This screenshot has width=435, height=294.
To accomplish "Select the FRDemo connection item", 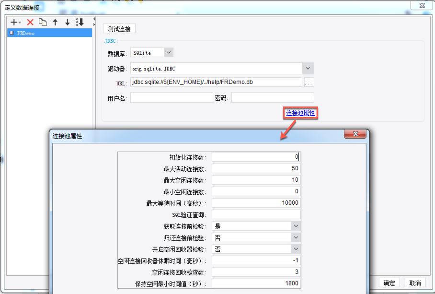I will (x=50, y=33).
